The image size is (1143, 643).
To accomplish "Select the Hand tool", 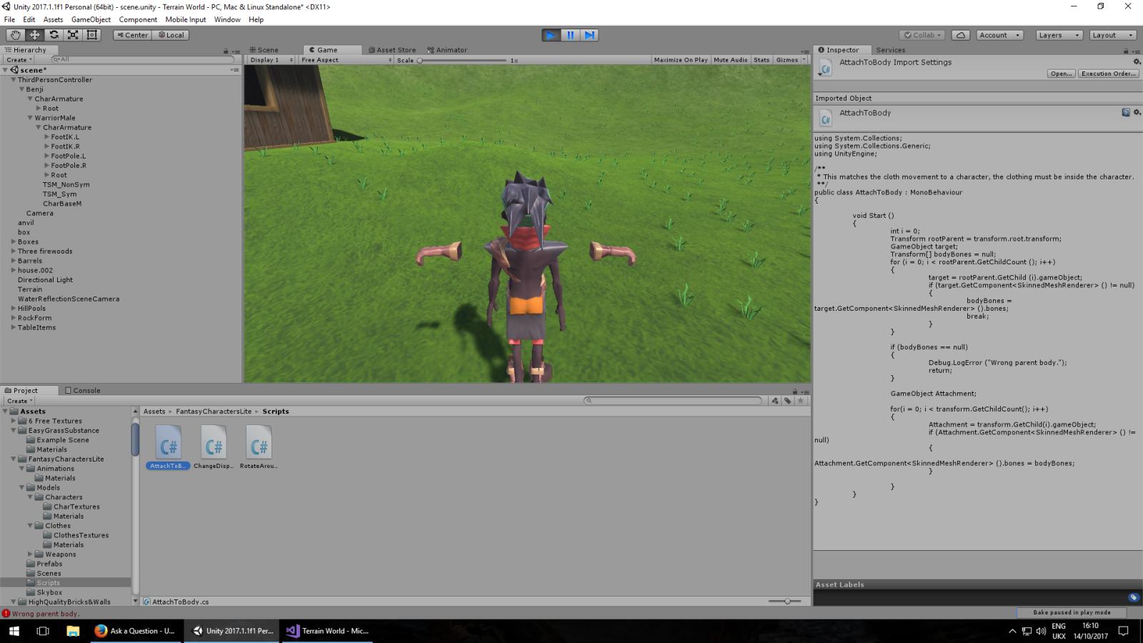I will pos(15,35).
